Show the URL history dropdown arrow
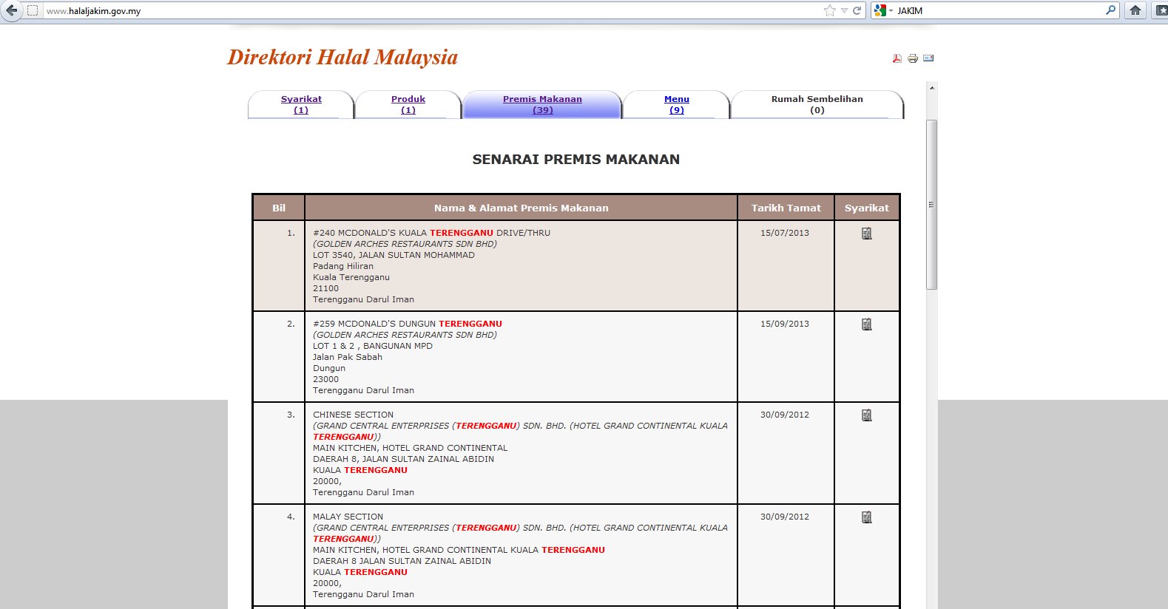Screen dimensions: 1168x609 point(844,10)
